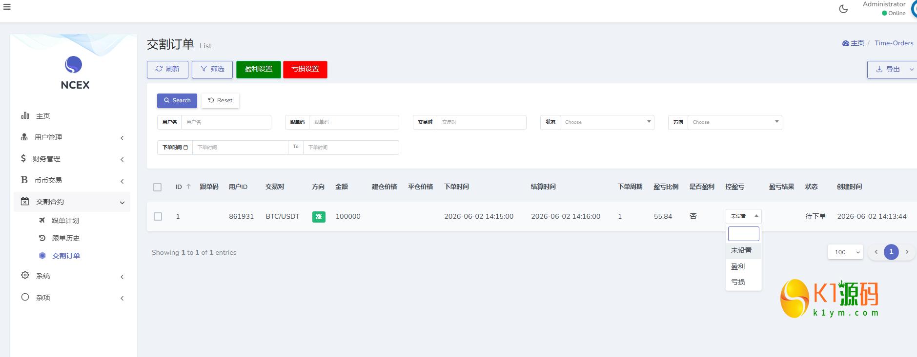The image size is (917, 357).
Task: Open the Time-Orders breadcrumb link
Action: coord(894,43)
